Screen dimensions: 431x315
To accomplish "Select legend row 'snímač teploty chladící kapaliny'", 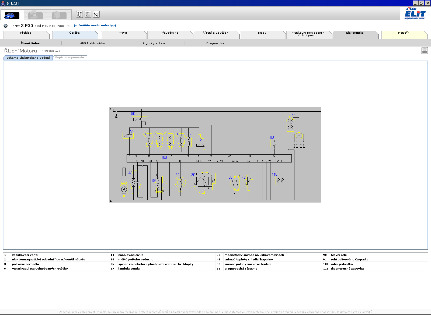I will (x=269, y=259).
